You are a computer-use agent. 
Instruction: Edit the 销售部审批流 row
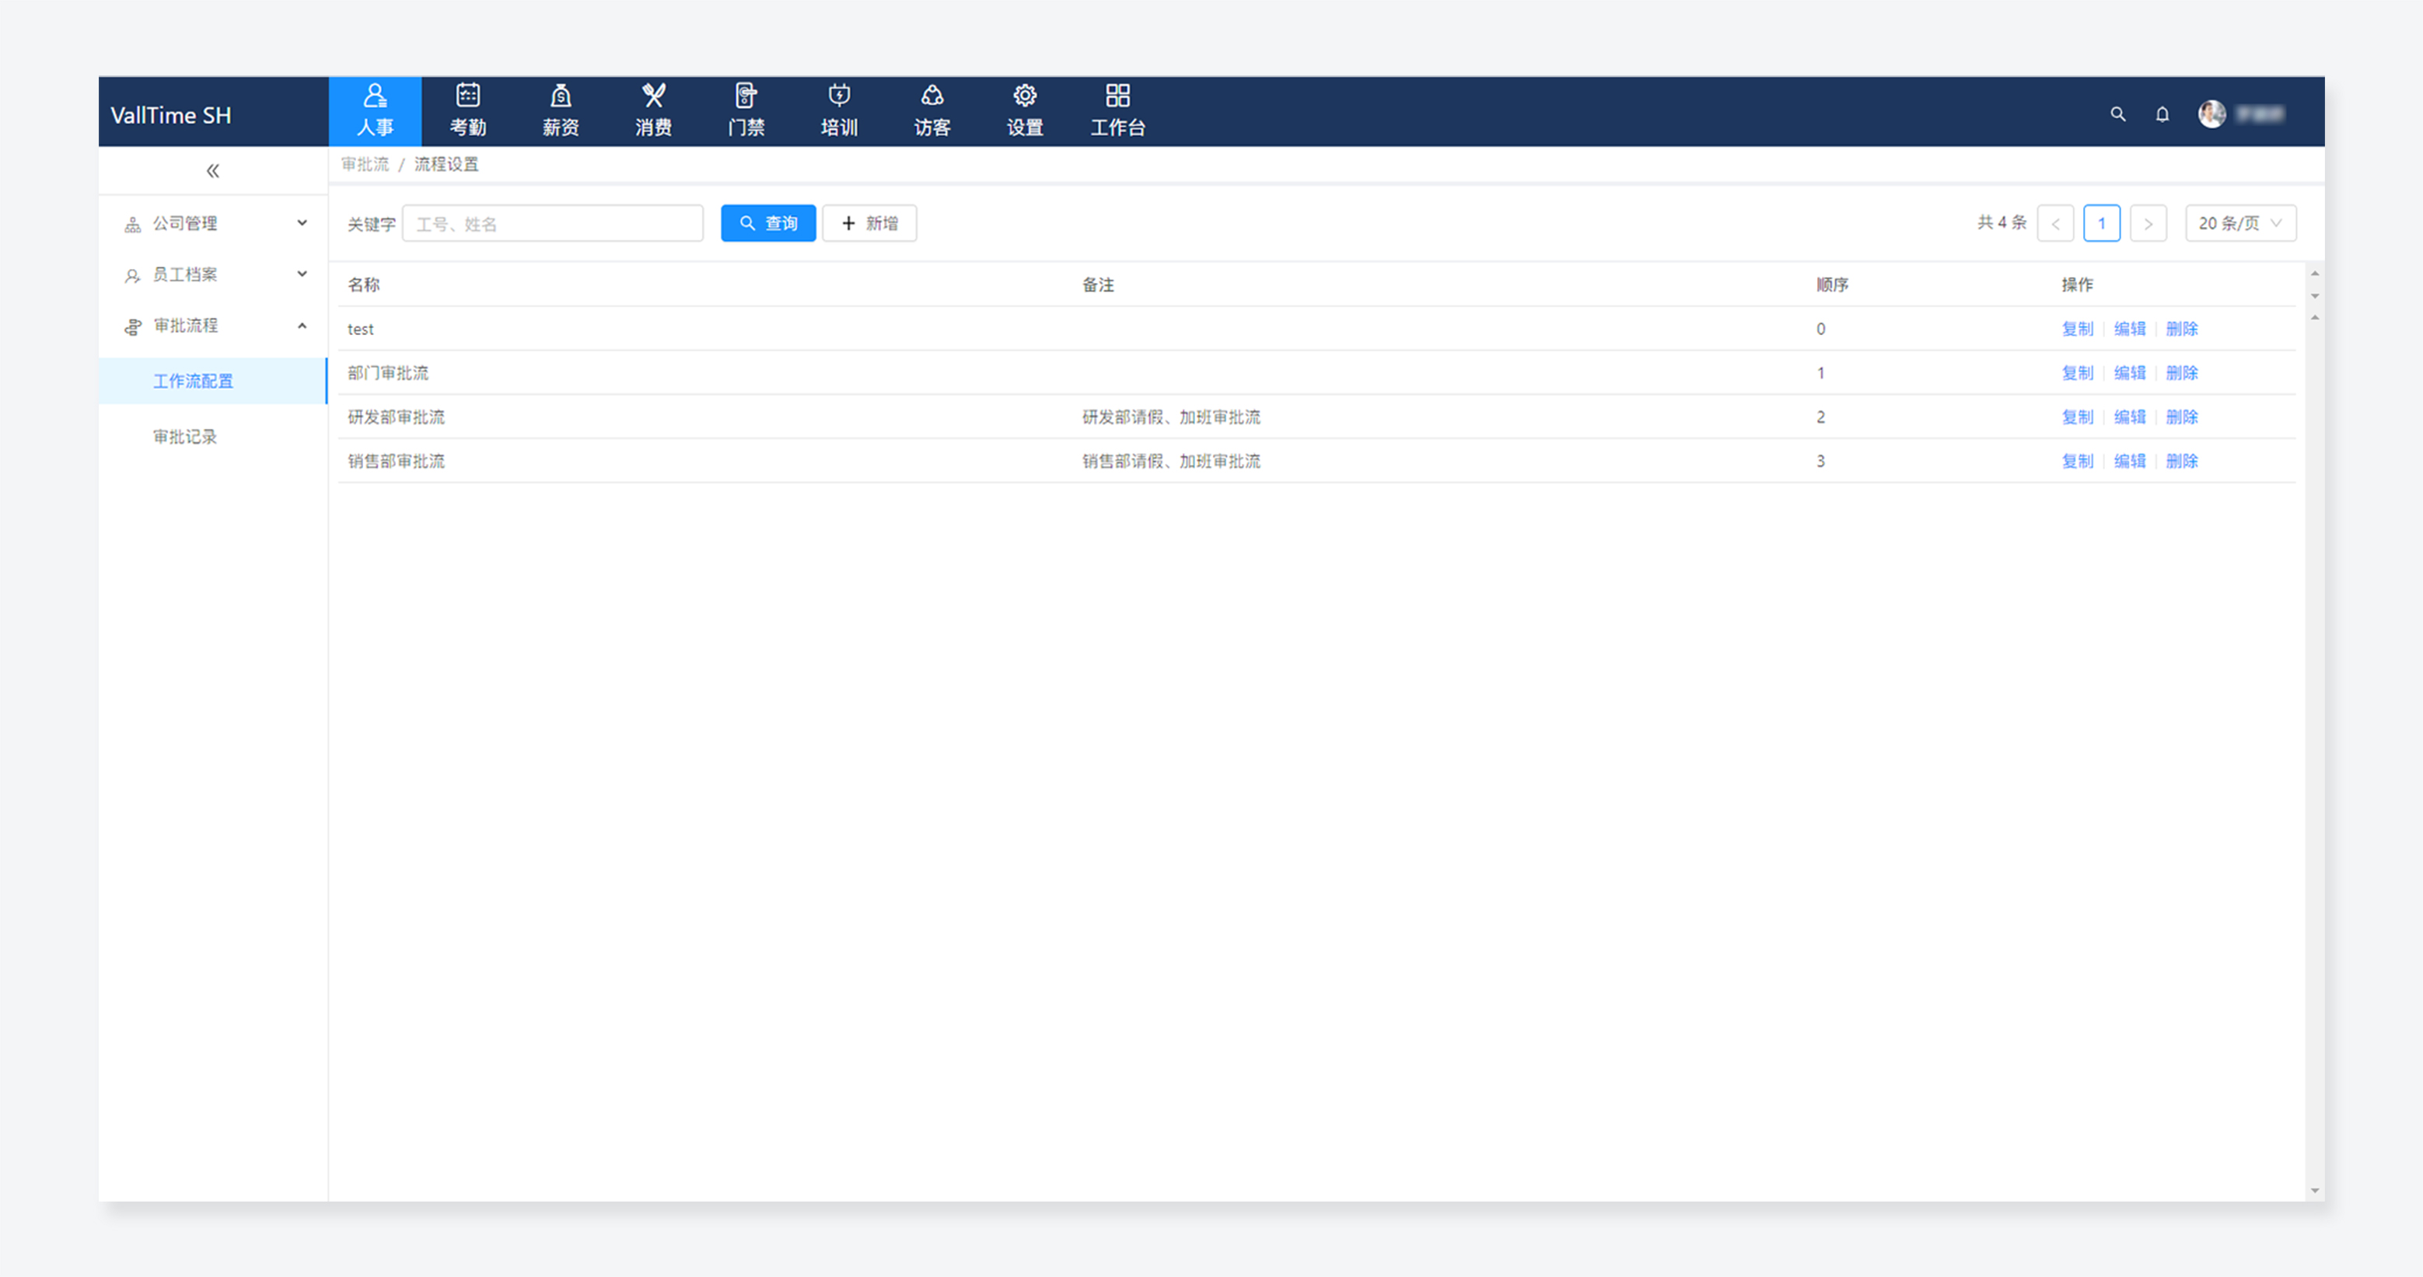(x=2130, y=462)
